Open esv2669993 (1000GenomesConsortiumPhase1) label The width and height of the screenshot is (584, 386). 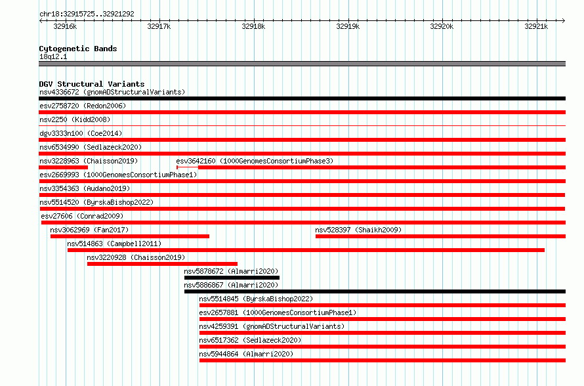coord(118,175)
